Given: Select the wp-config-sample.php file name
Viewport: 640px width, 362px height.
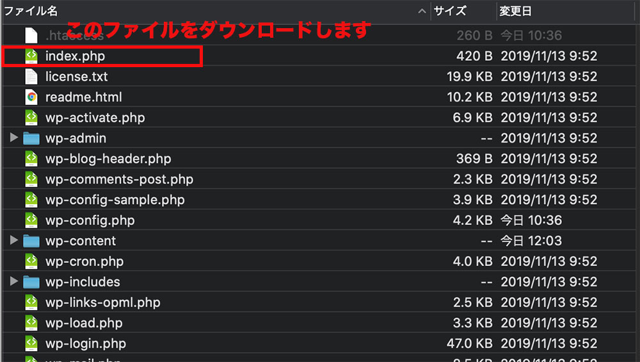Looking at the screenshot, I should pos(115,200).
